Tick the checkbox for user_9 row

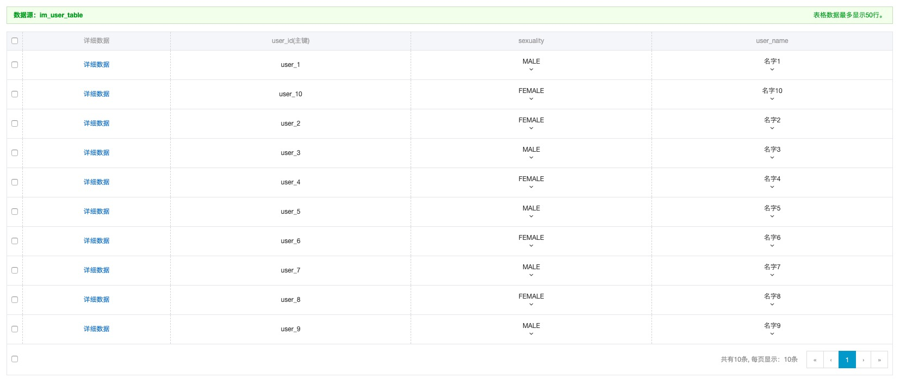click(x=15, y=329)
